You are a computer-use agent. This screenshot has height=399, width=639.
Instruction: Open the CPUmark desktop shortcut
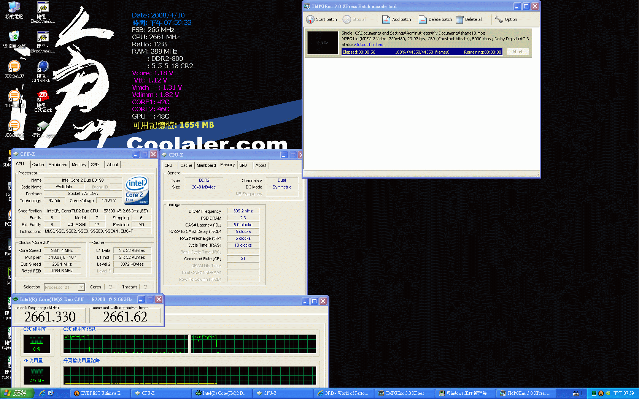[x=43, y=97]
